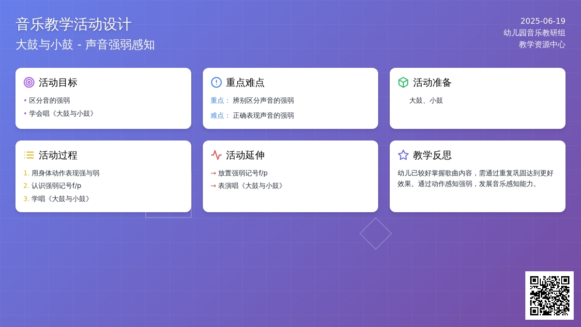Click the text 大鼓、小鼓
The width and height of the screenshot is (581, 327).
click(x=426, y=100)
